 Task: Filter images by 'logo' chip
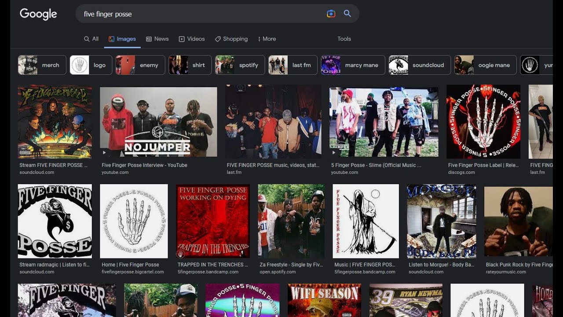[x=91, y=65]
